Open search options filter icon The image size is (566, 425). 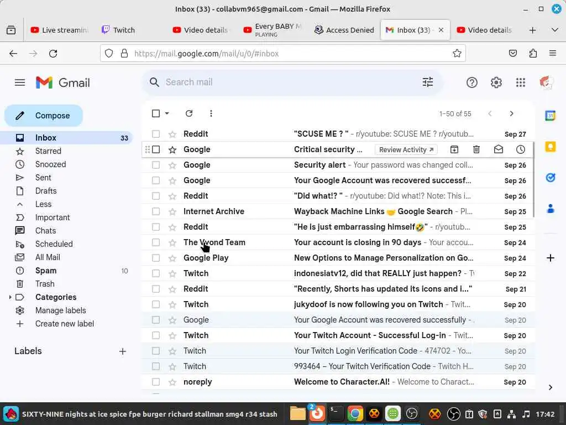428,82
